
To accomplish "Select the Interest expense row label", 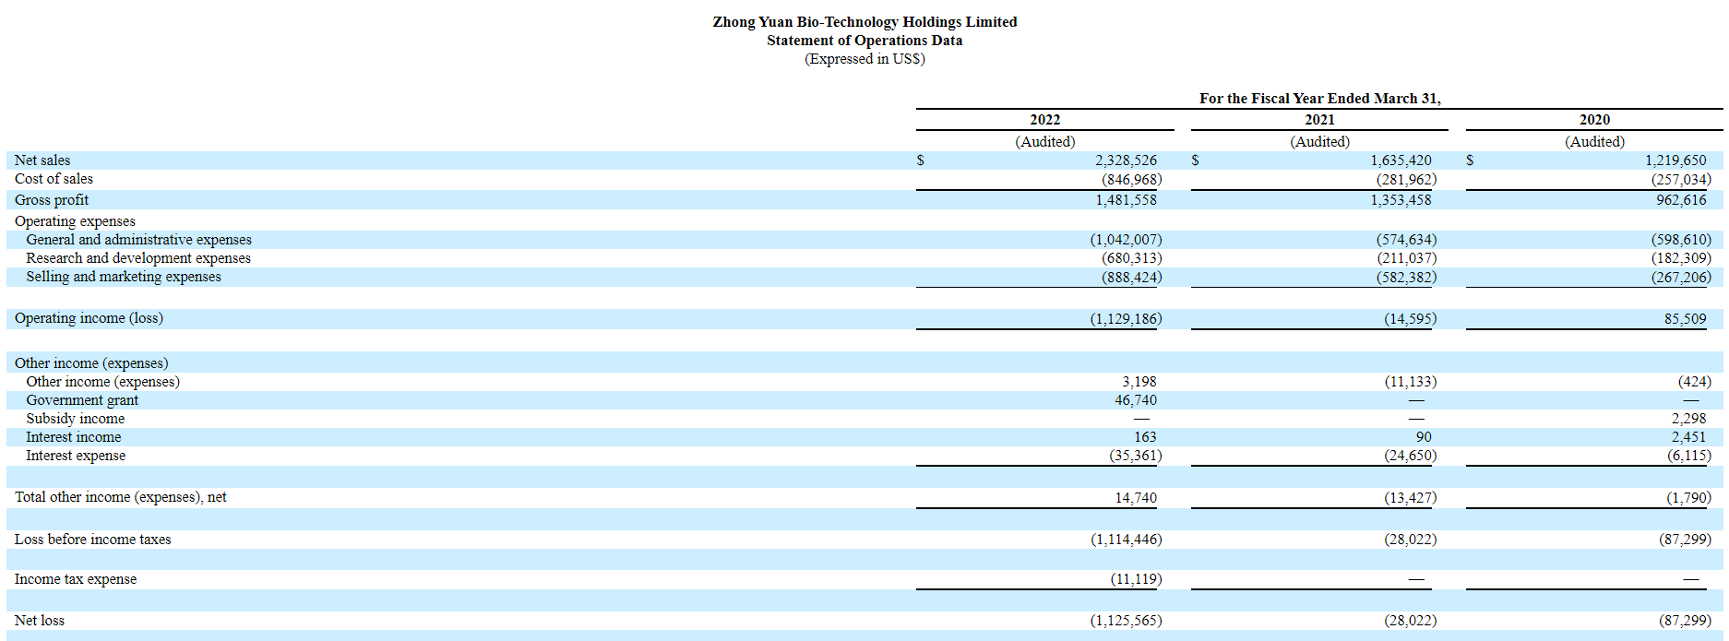I will pyautogui.click(x=76, y=456).
